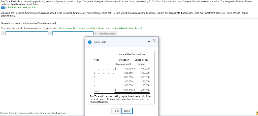Click the 'Calculate the toy action figure project's payback period.' subheading
This screenshot has height=116, width=258.
click(x=29, y=23)
